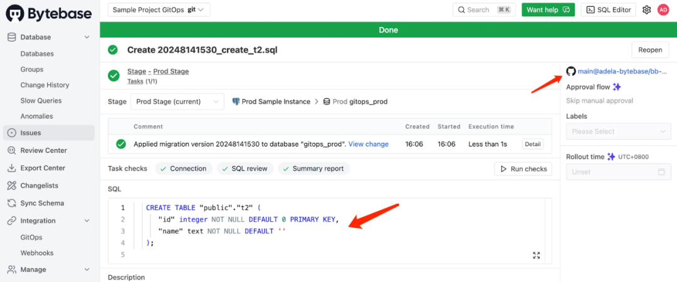This screenshot has height=282, width=677.
Task: Click the Run checks button
Action: click(x=523, y=169)
